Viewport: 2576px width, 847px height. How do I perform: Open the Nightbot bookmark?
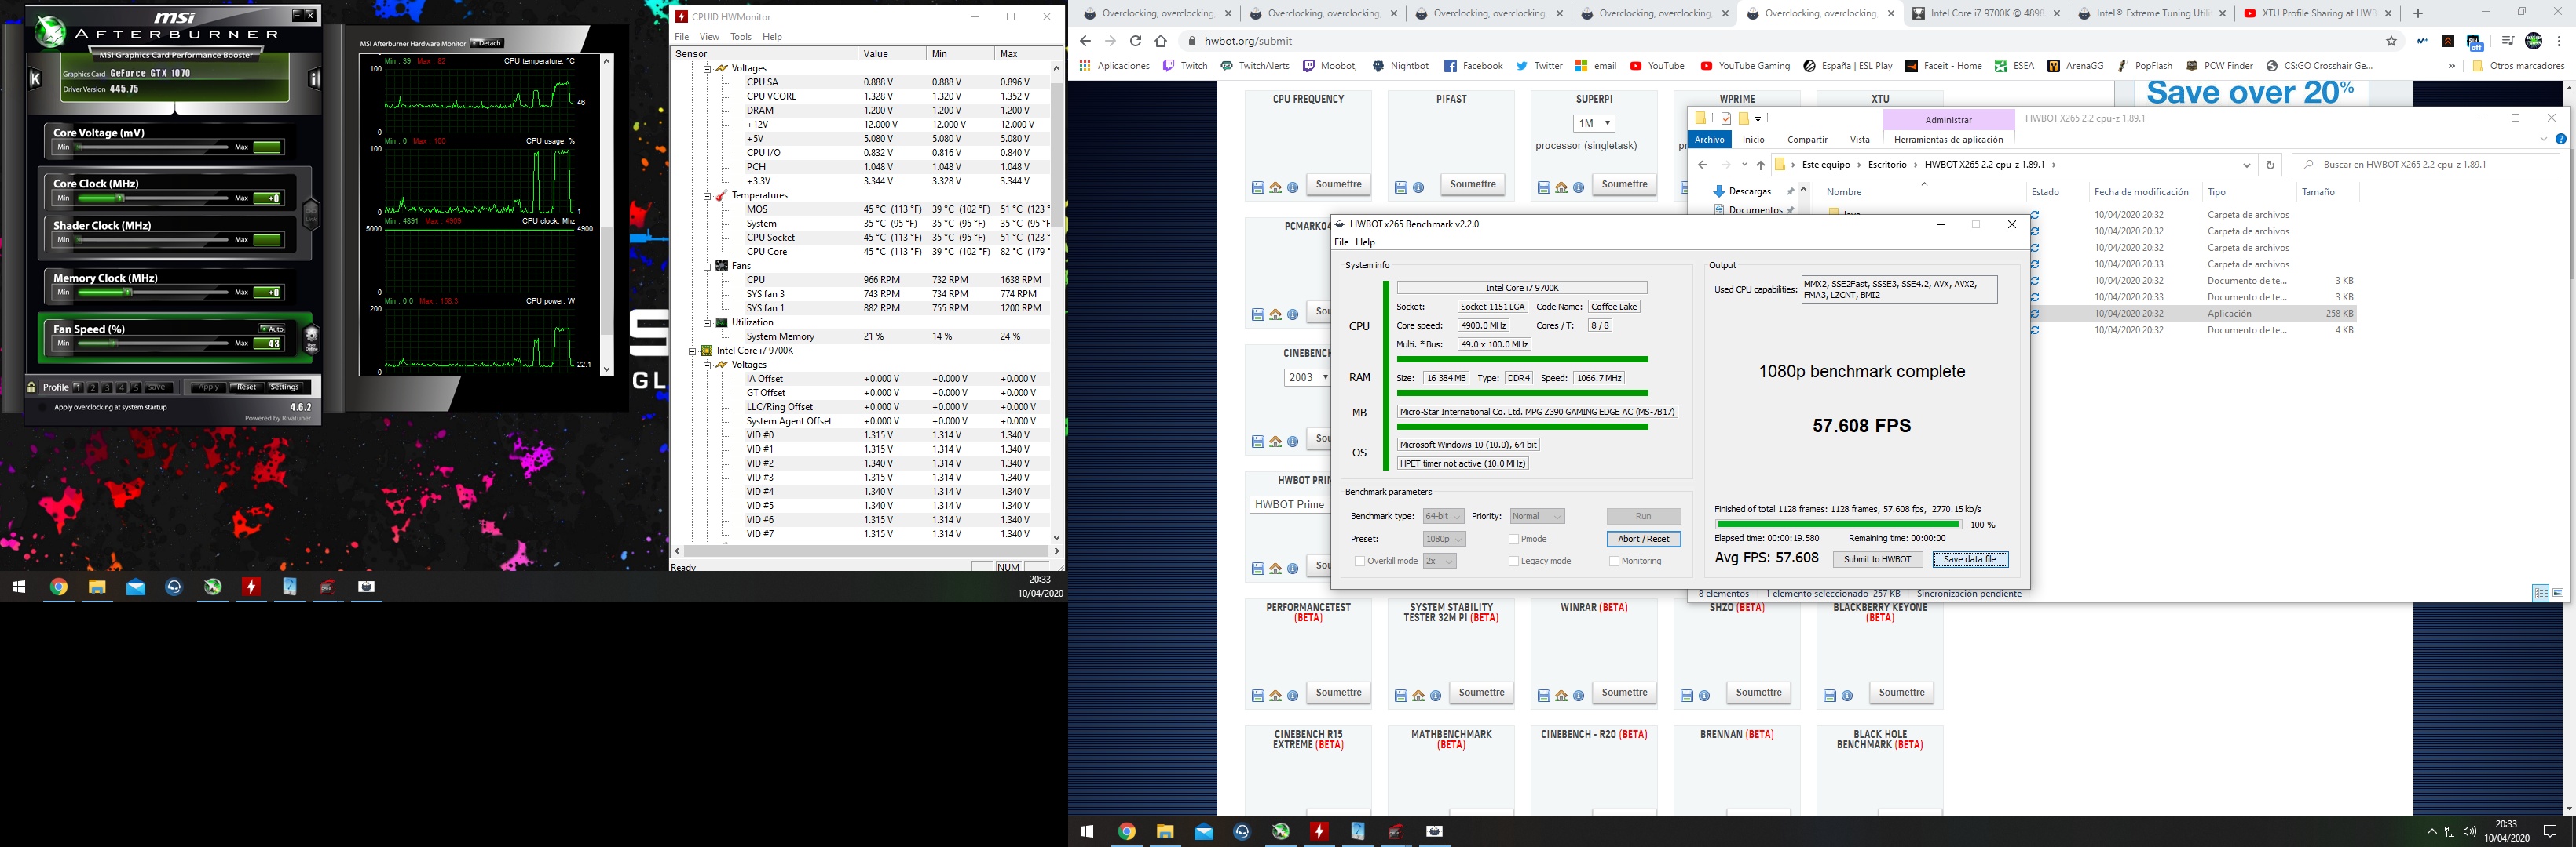(1400, 66)
